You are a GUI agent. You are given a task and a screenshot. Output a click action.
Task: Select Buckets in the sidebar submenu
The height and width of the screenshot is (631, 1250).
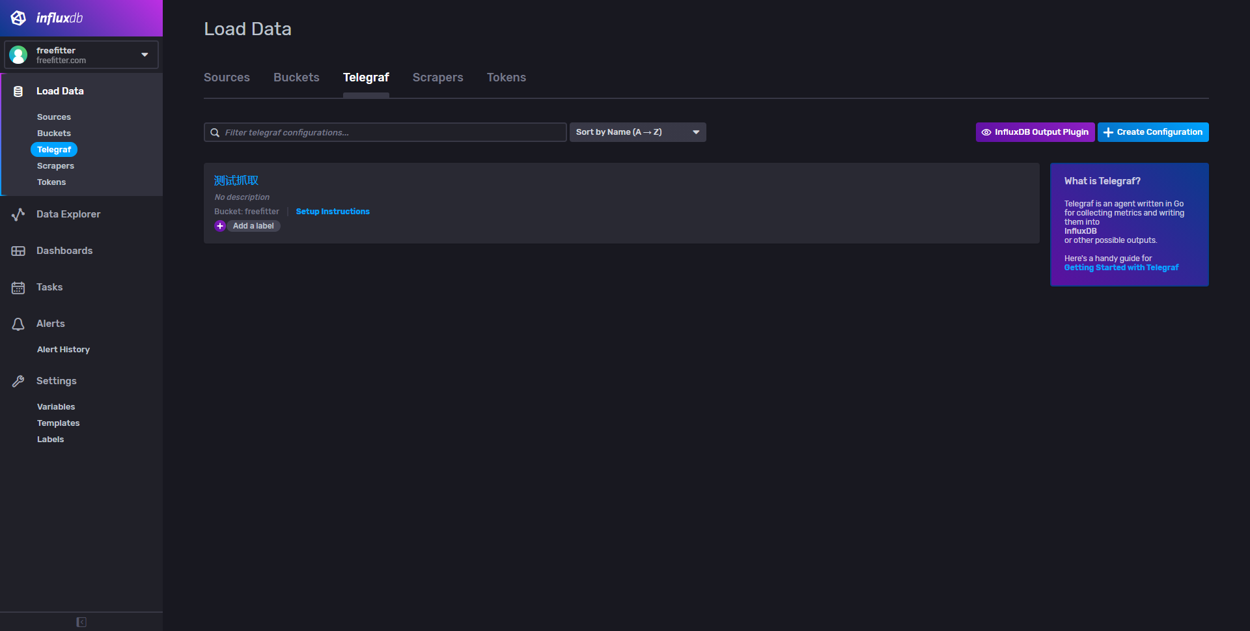(54, 133)
